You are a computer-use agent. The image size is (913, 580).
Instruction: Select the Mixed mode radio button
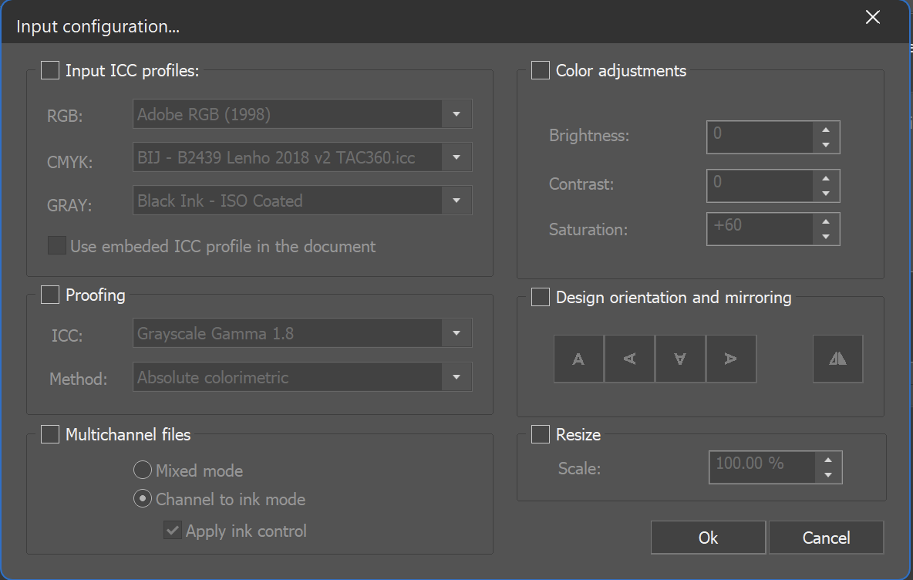click(143, 470)
